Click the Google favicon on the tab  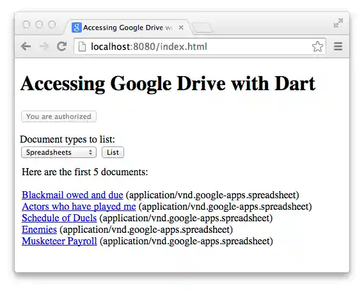76,28
